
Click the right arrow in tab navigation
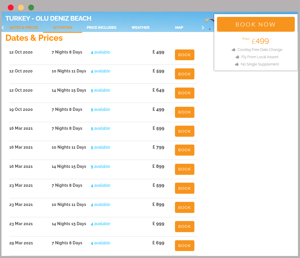[x=203, y=28]
